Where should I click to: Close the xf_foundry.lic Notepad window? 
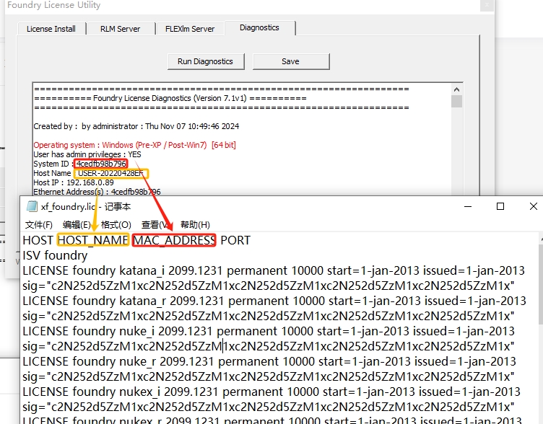532,206
